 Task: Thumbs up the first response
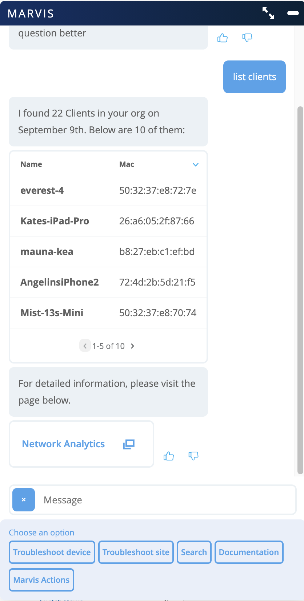click(223, 38)
